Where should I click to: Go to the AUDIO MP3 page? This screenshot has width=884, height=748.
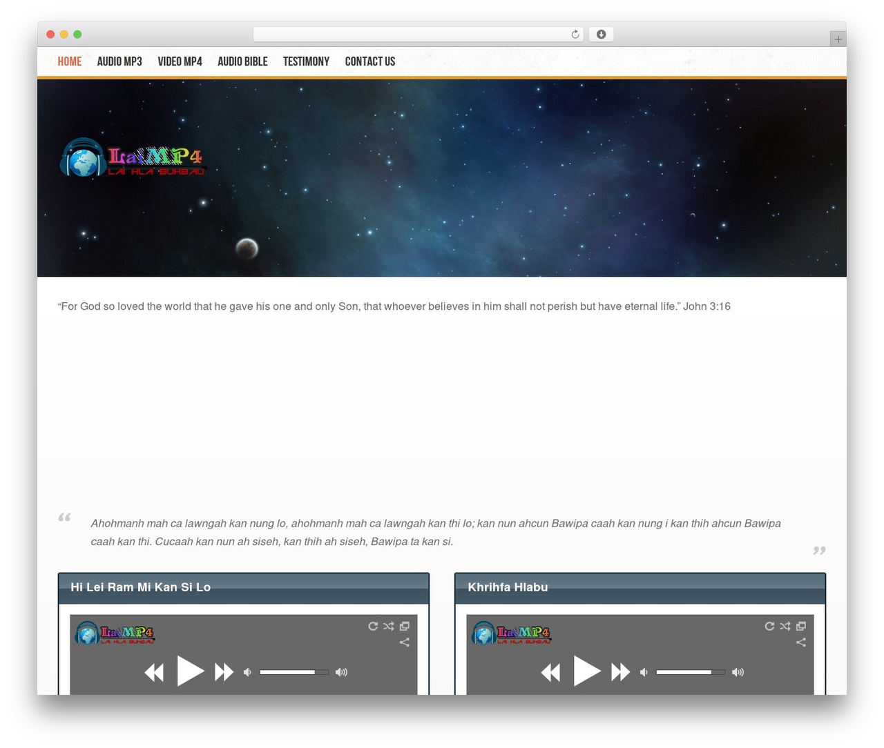click(x=119, y=61)
